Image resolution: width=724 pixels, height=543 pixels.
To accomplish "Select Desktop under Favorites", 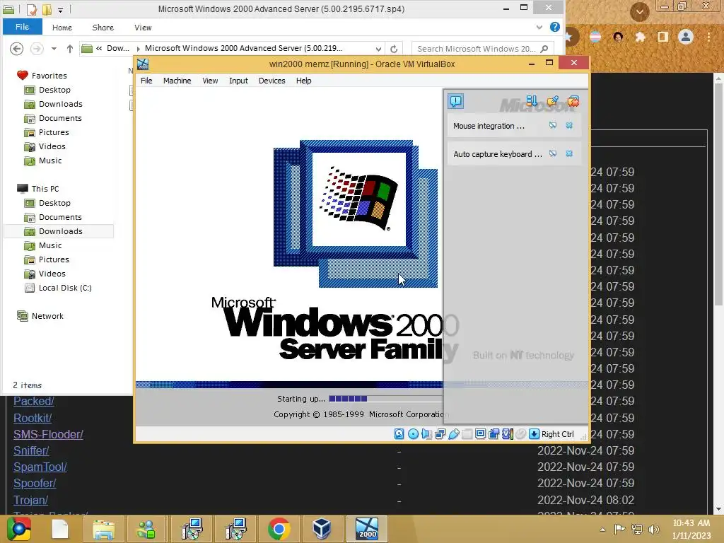I will (54, 90).
